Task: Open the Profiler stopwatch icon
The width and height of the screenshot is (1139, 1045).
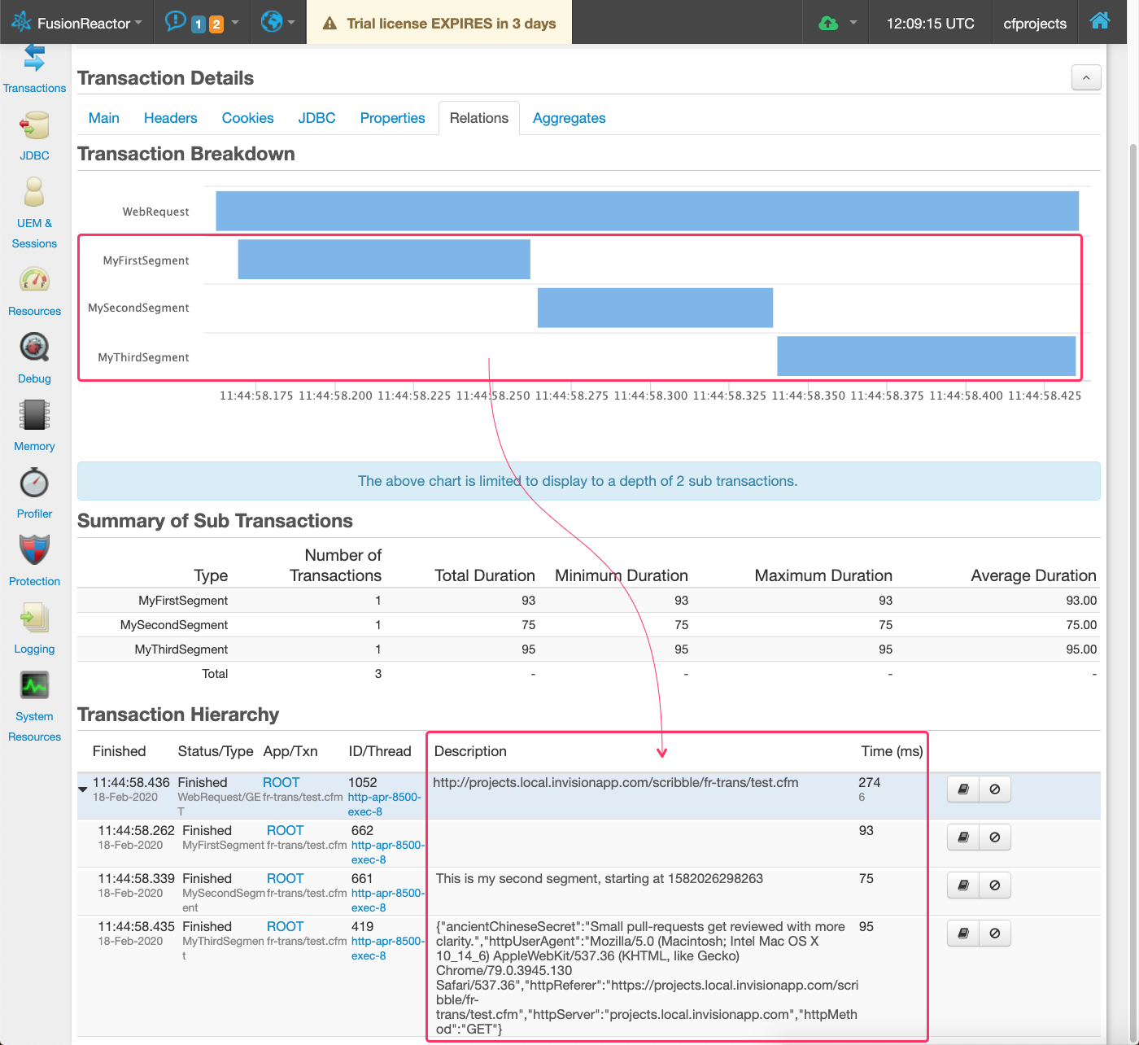Action: pyautogui.click(x=34, y=483)
